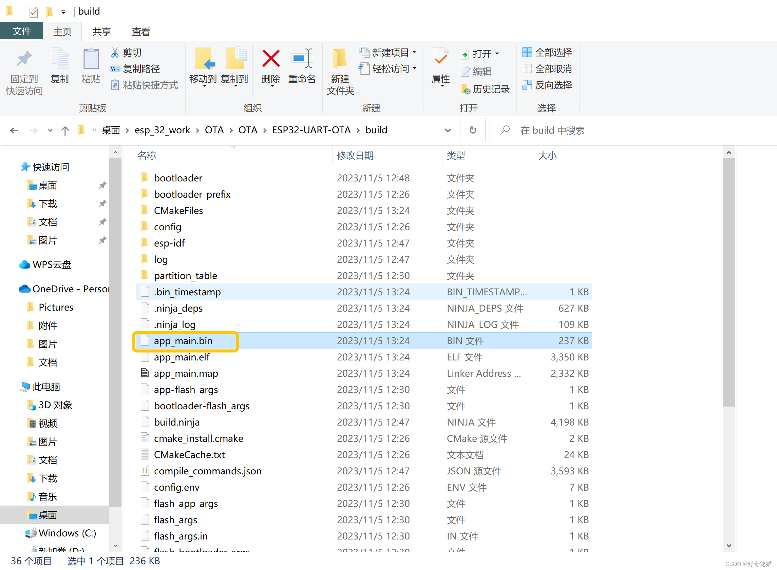Click the Copy to folder icon
Viewport: 777px width, 570px height.
(236, 58)
